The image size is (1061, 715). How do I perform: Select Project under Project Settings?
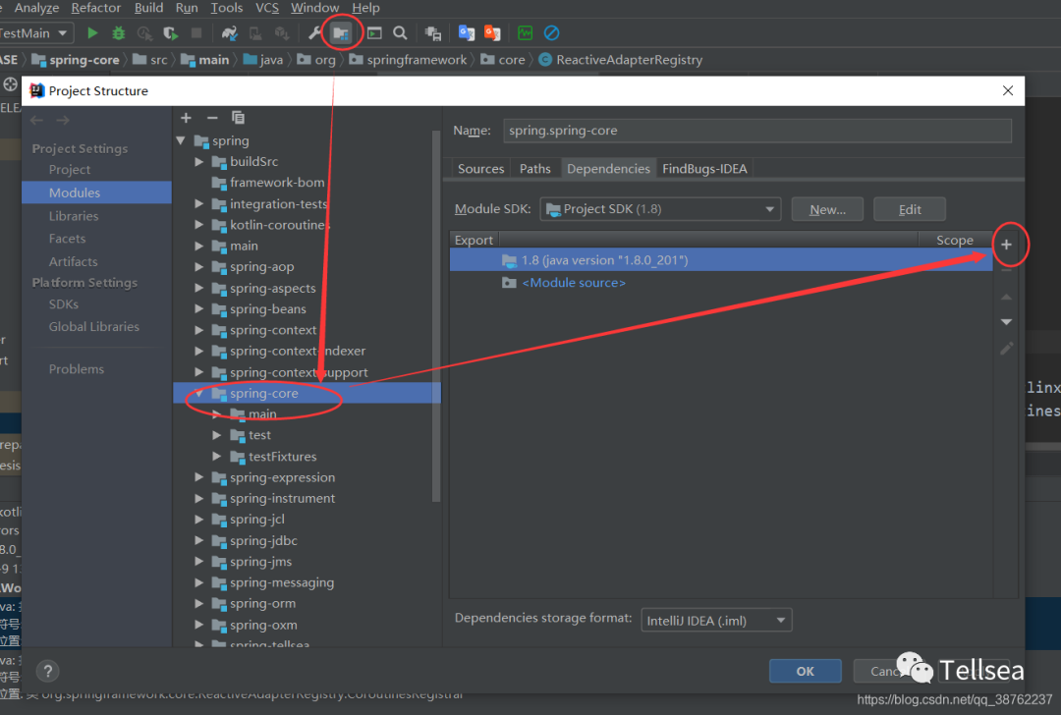coord(70,169)
